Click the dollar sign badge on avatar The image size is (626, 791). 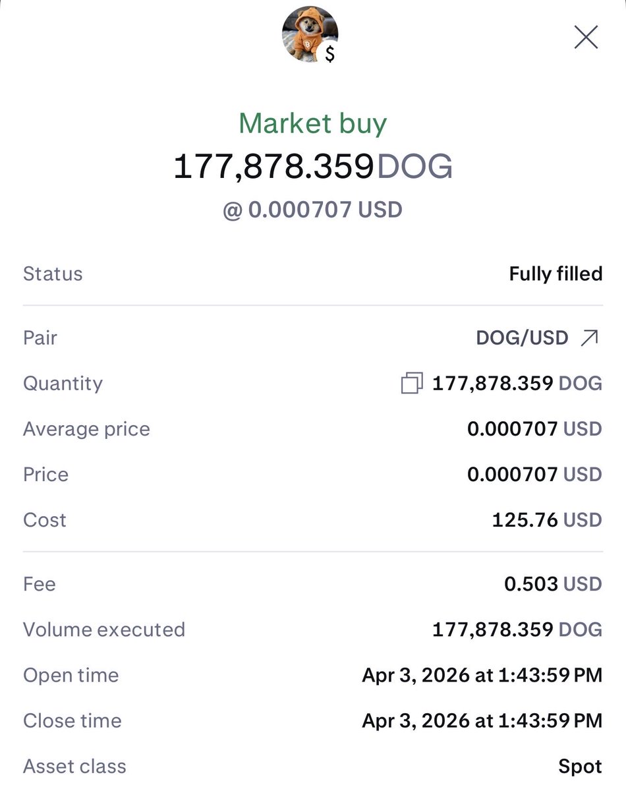[330, 55]
